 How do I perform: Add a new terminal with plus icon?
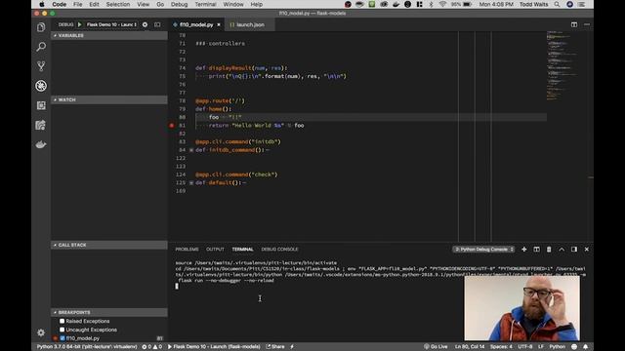524,250
